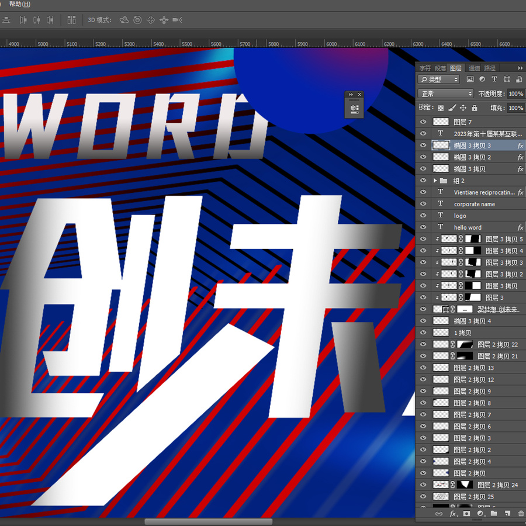Switch to the 路径 tab
Image resolution: width=526 pixels, height=526 pixels.
[x=490, y=68]
